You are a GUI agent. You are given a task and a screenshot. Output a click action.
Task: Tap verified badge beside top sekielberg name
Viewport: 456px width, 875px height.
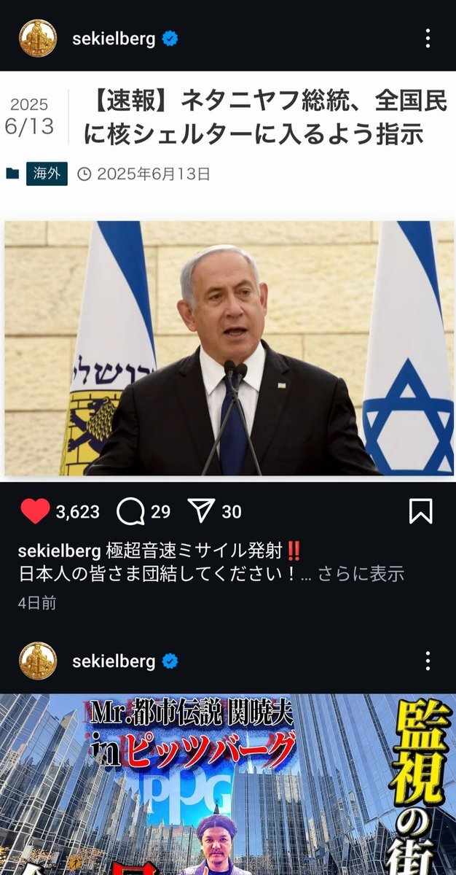pos(170,39)
